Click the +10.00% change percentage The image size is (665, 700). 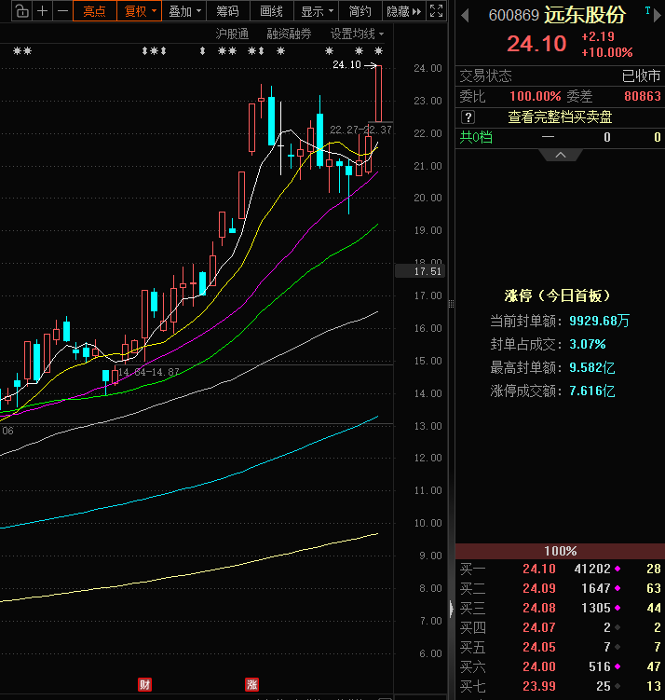(607, 53)
